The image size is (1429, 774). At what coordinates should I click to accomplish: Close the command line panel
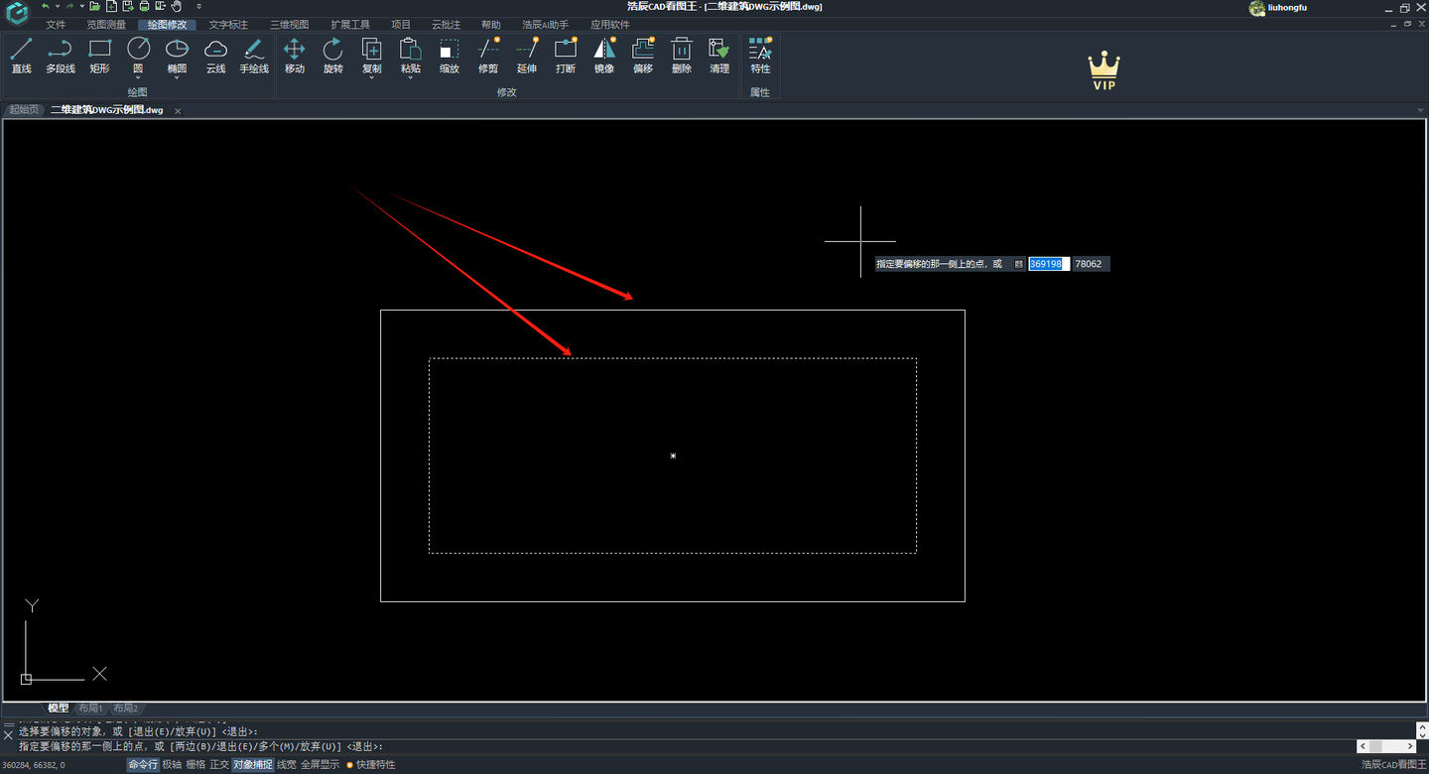[x=8, y=735]
